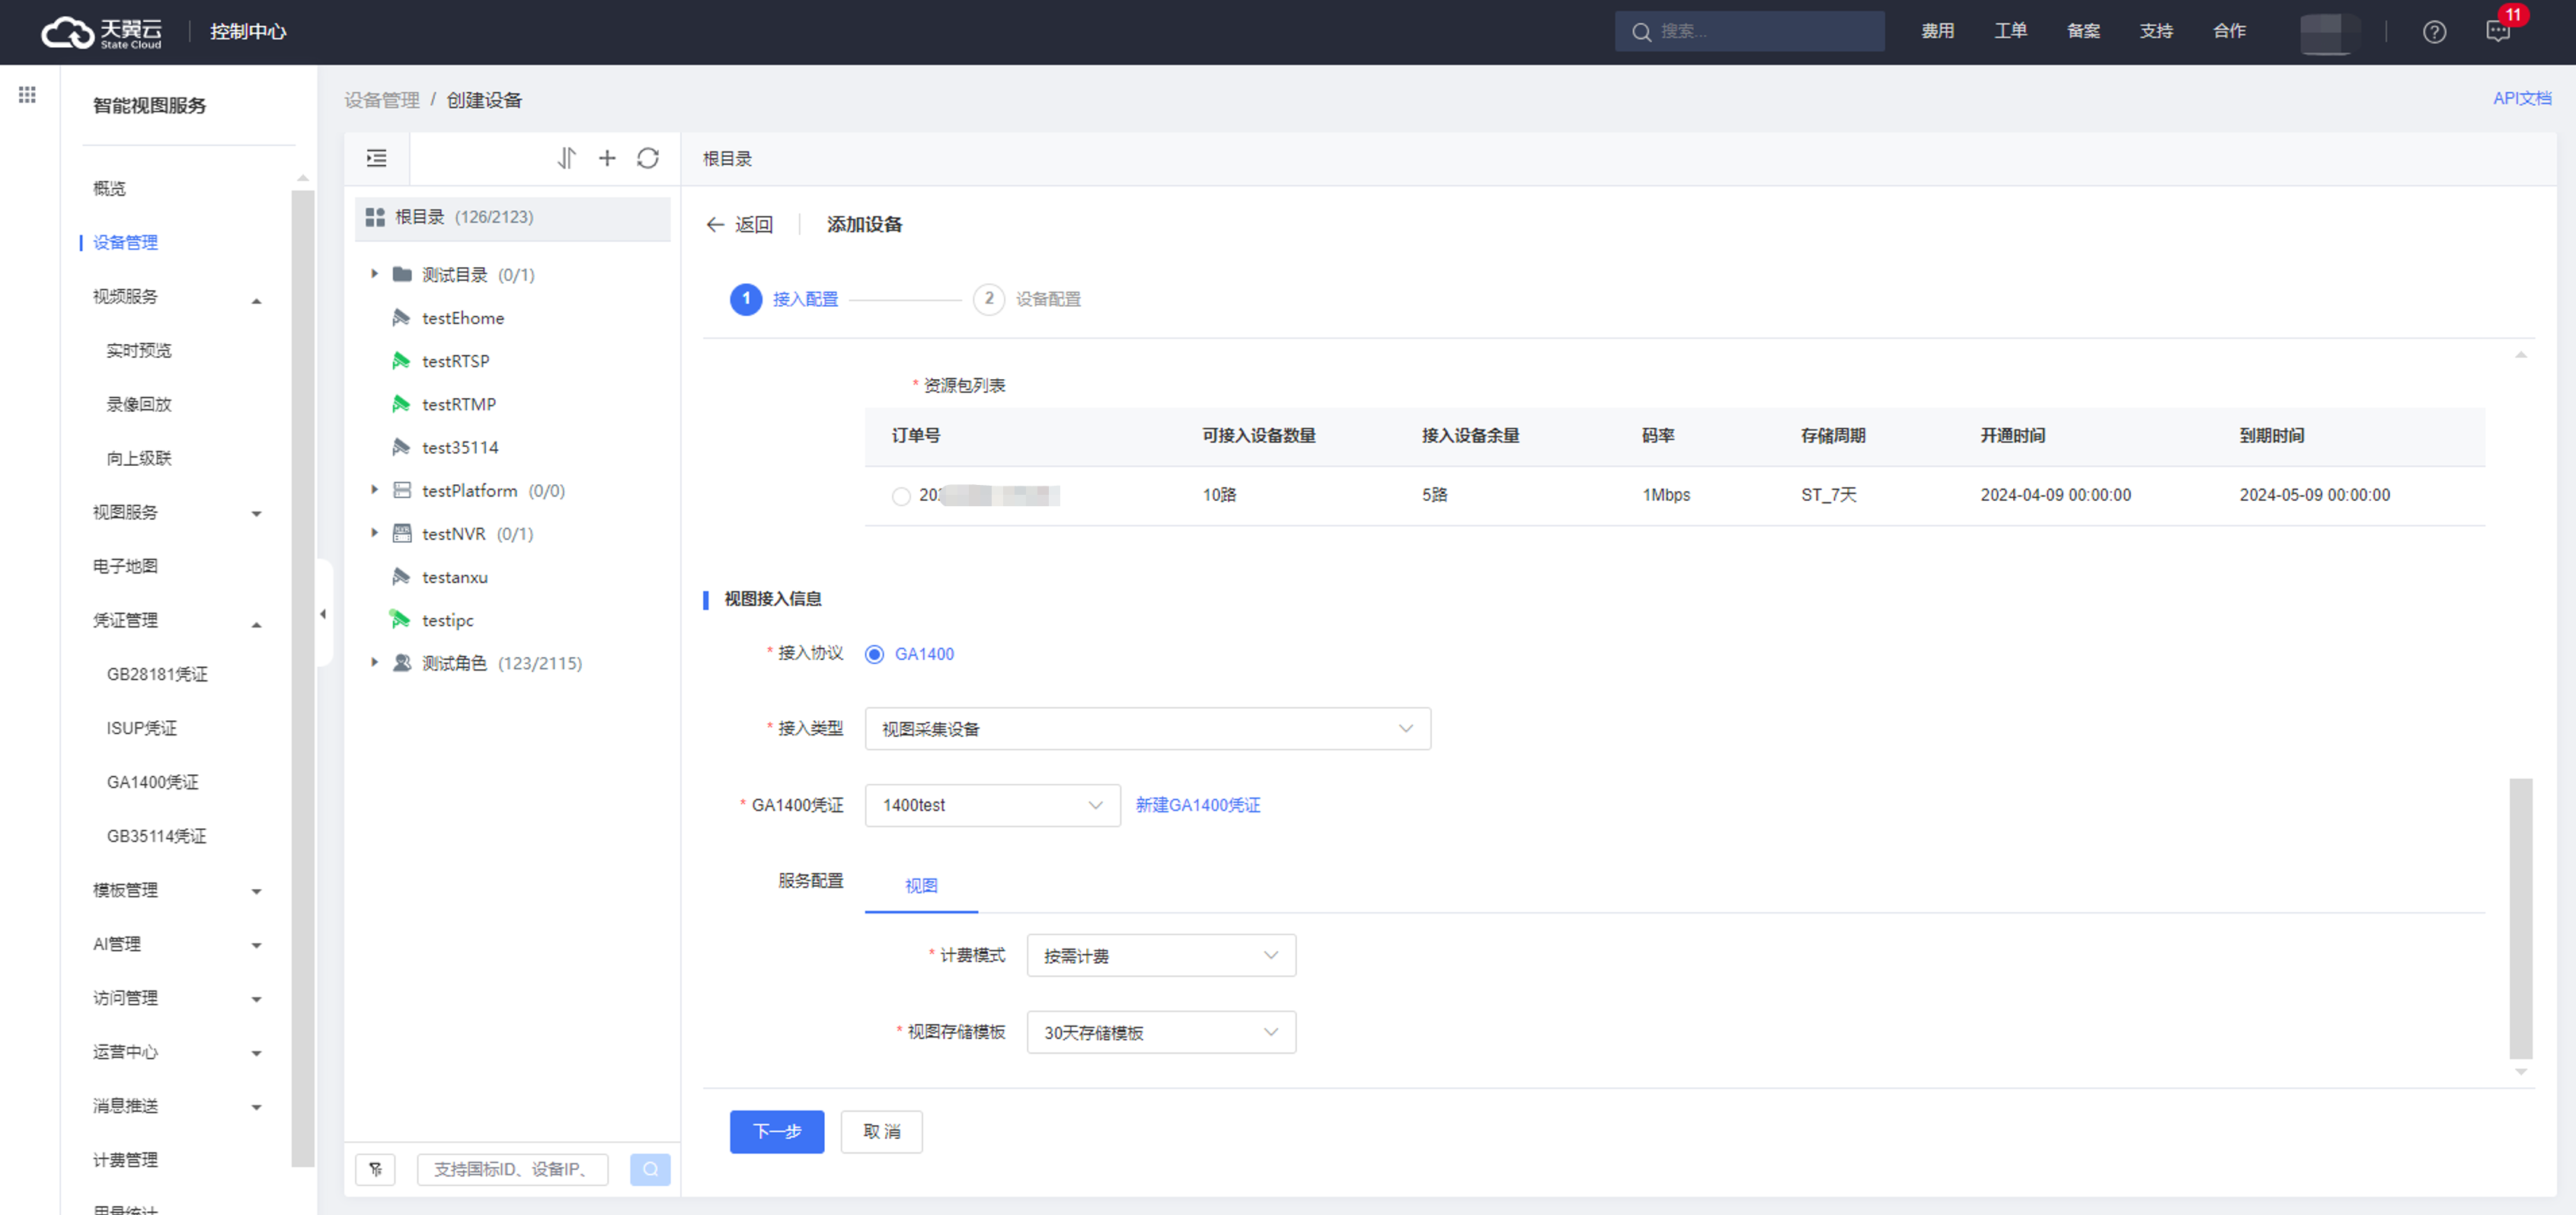Open the apps grid menu icon
Viewport: 2576px width, 1215px height.
[27, 95]
